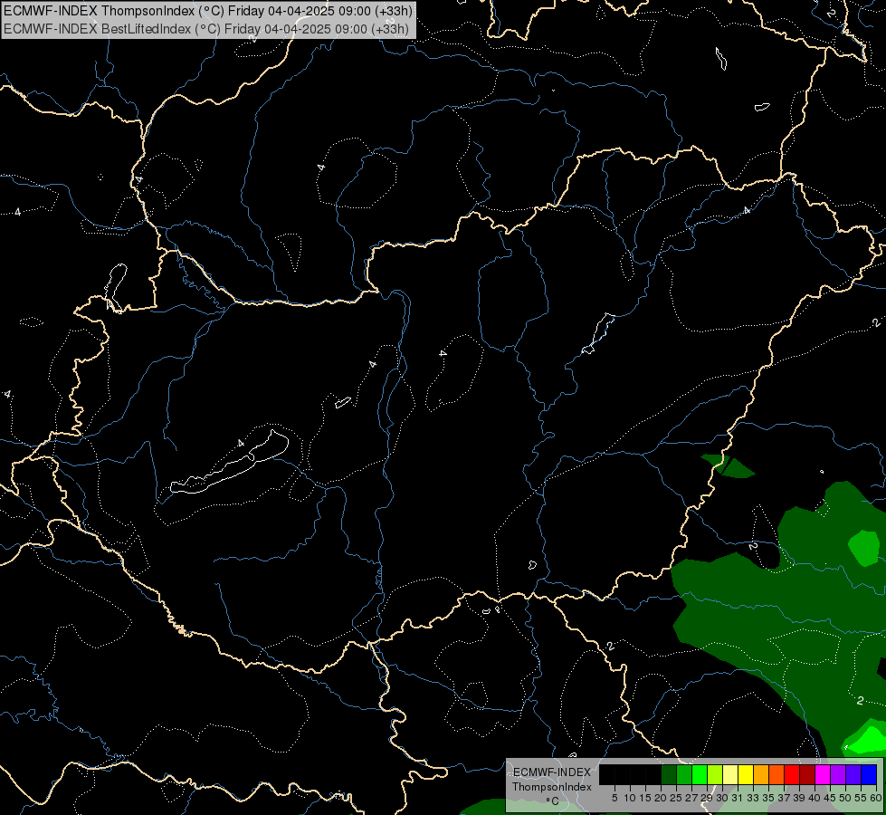The image size is (886, 815).
Task: Click the legend tick label 31
Action: coord(738,798)
